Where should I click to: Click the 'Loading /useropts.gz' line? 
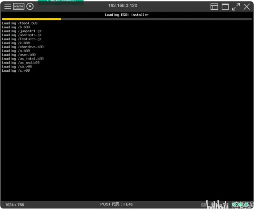coord(22,35)
